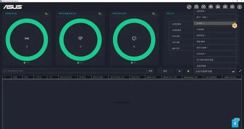Select the 智能 BIOS menu item
The image size is (244, 129).
[215, 42]
